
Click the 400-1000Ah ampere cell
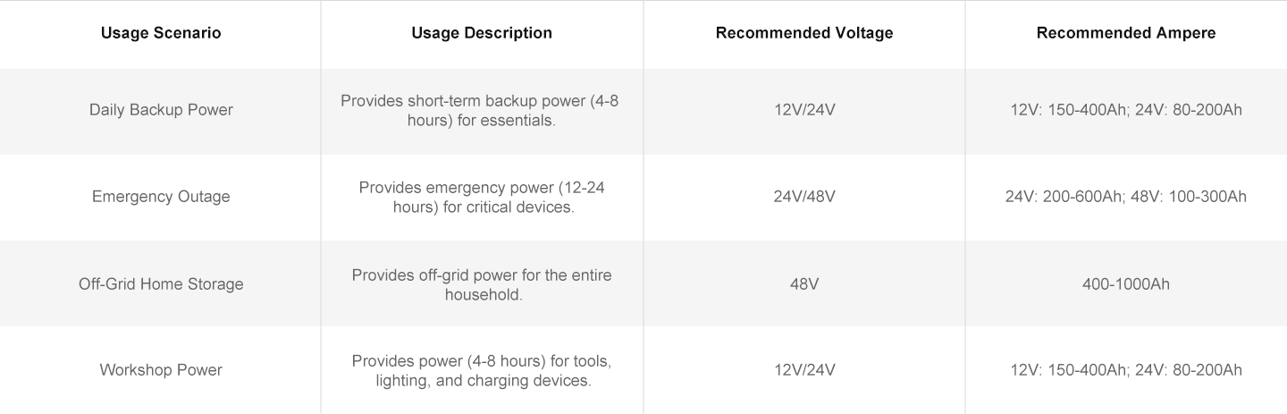(1126, 284)
